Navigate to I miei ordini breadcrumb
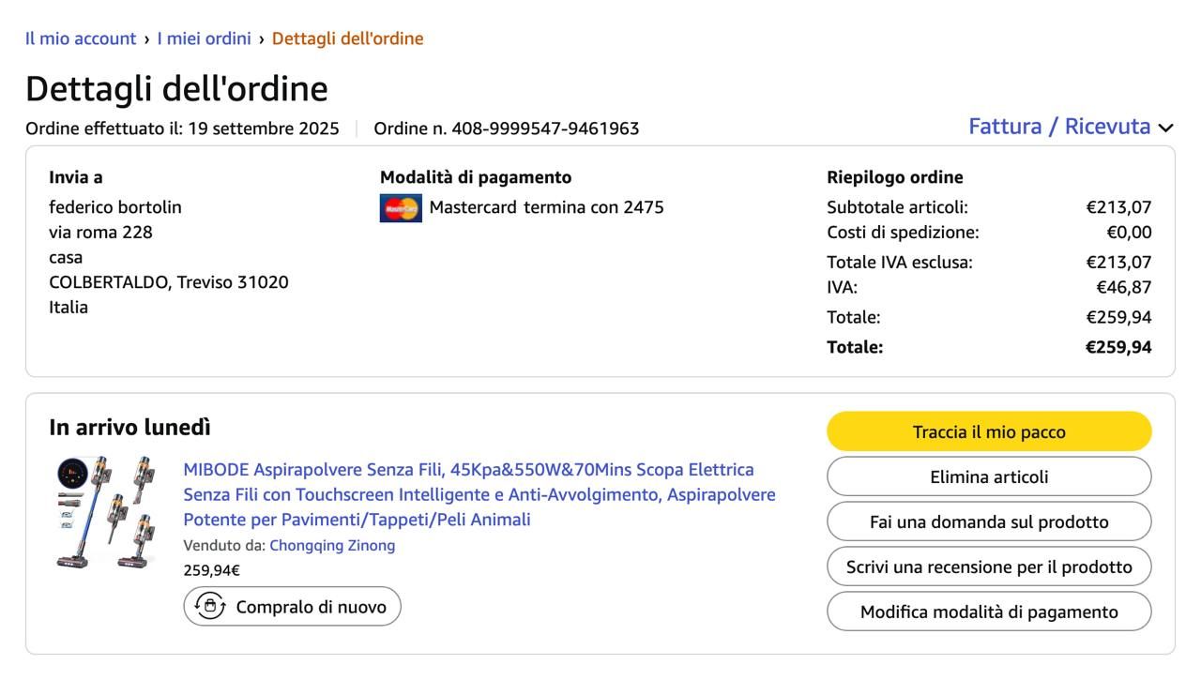Viewport: 1201px width, 680px height. point(204,38)
